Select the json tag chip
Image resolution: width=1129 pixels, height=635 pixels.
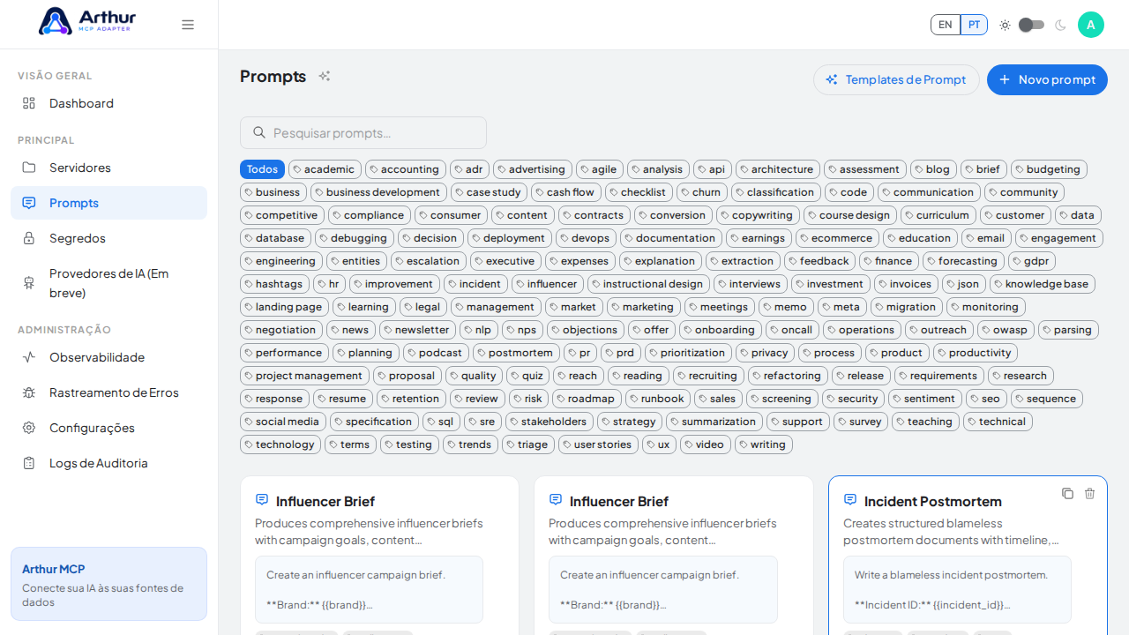[x=964, y=284]
